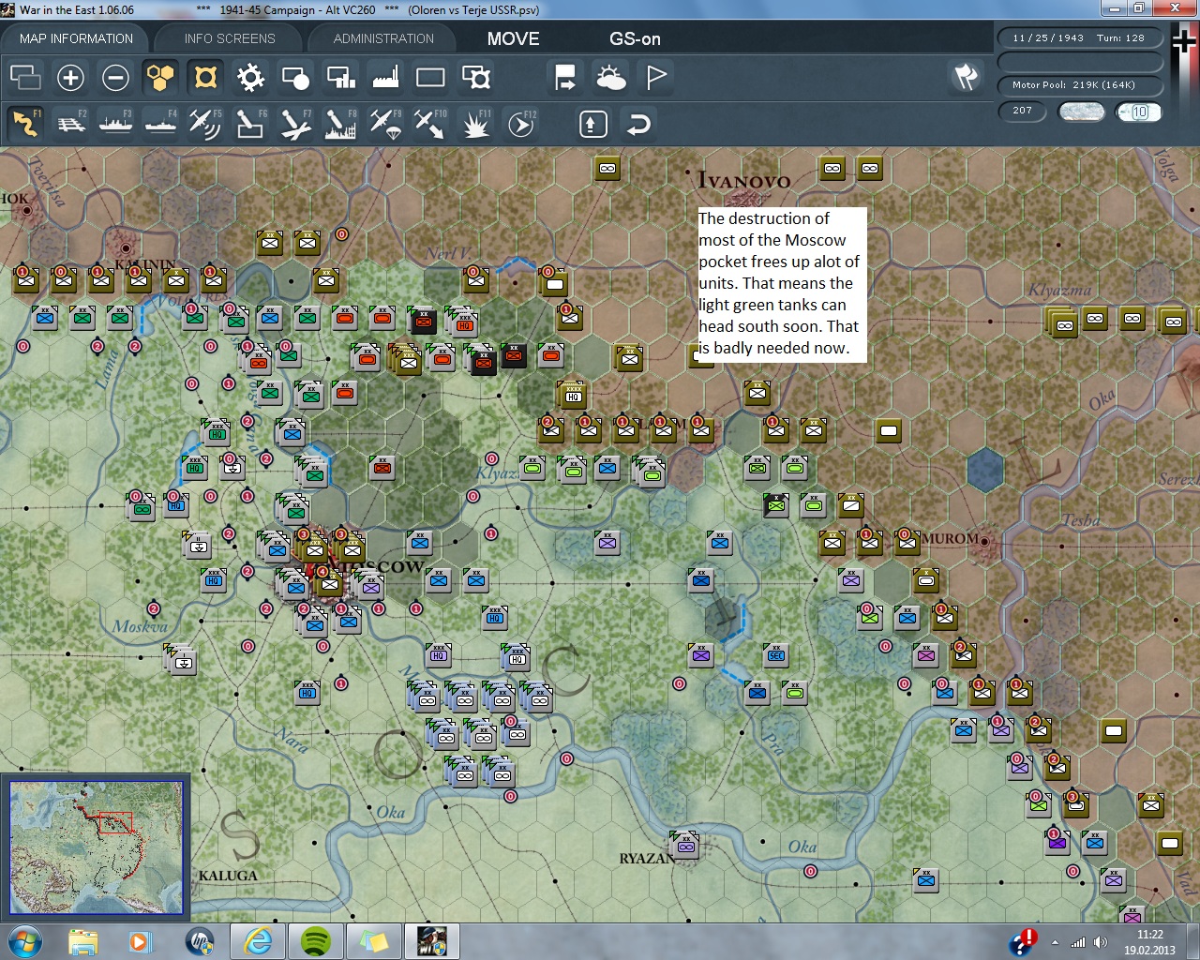This screenshot has height=960, width=1200.
Task: Zoom in the map with plus button
Action: 70,77
